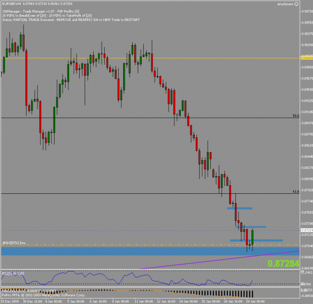Click the 0.90375 price axis label

[307, 34]
